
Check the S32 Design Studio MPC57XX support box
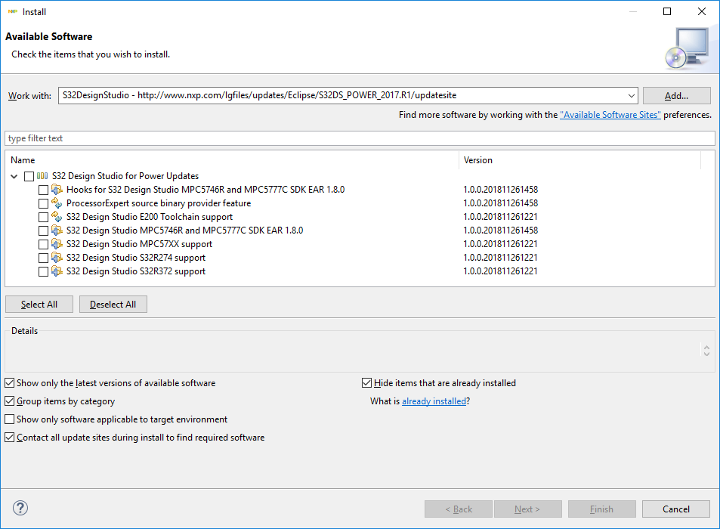pos(43,244)
